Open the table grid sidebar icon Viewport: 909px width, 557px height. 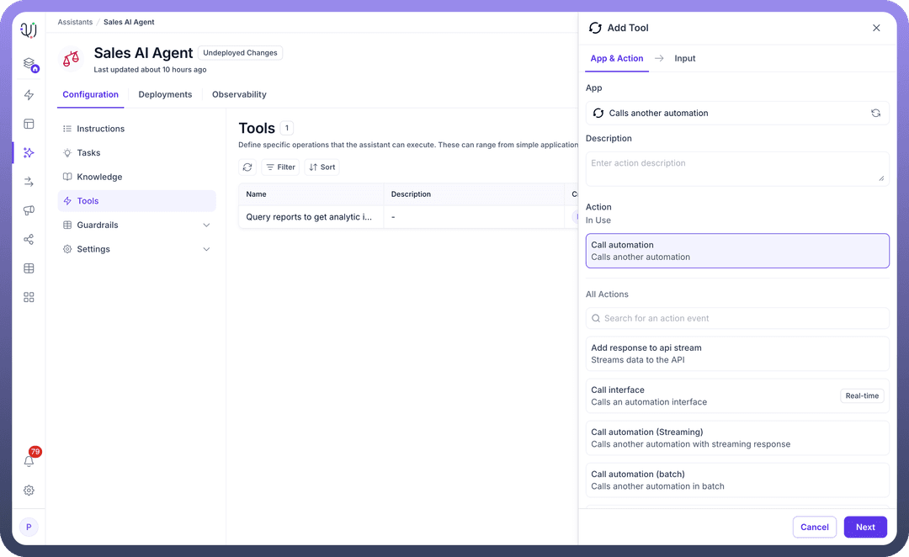tap(29, 268)
